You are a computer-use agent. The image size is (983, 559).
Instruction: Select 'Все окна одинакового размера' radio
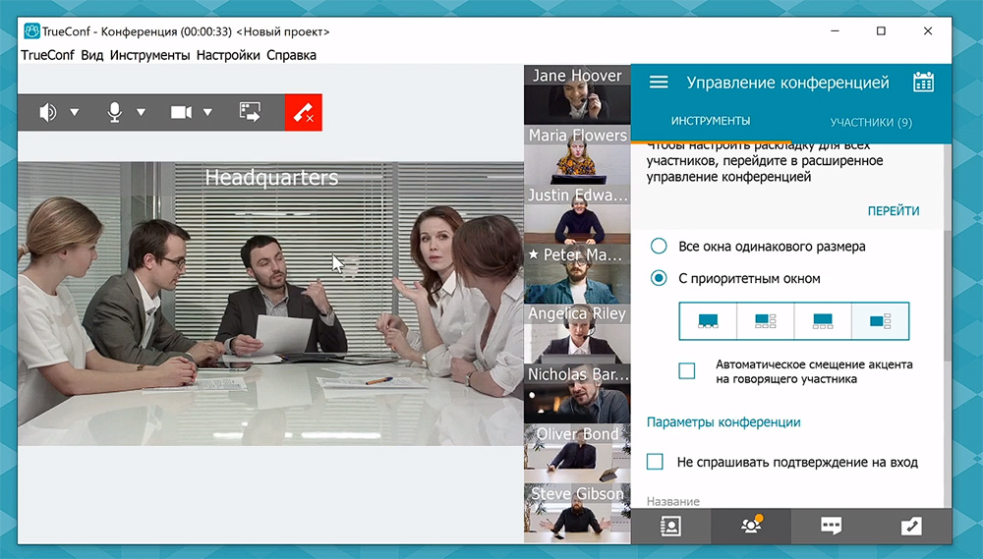click(x=659, y=246)
